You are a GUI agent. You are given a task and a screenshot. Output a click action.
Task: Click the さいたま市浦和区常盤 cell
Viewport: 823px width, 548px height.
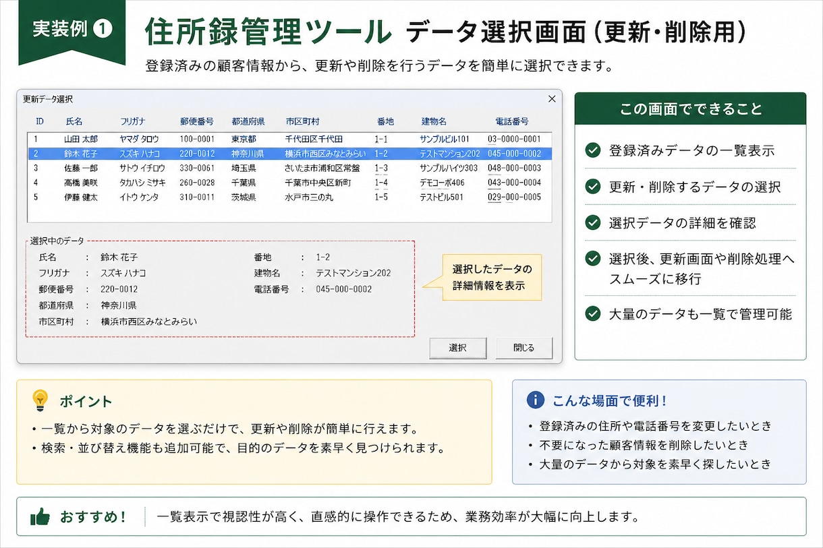322,168
